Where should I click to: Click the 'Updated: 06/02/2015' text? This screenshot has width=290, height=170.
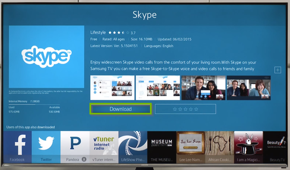click(174, 39)
